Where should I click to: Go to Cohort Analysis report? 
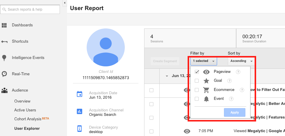(x=28, y=119)
